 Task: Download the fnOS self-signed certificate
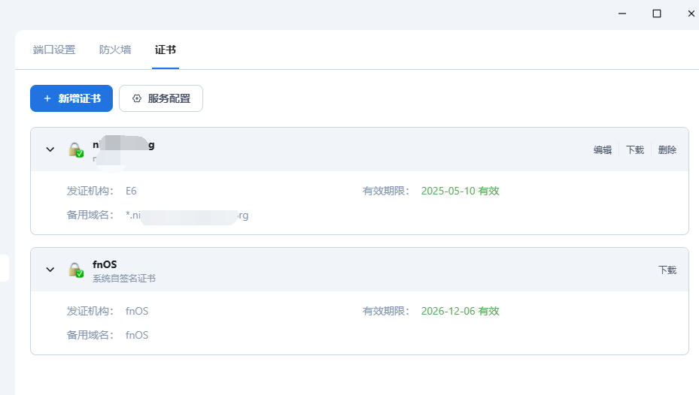[667, 270]
